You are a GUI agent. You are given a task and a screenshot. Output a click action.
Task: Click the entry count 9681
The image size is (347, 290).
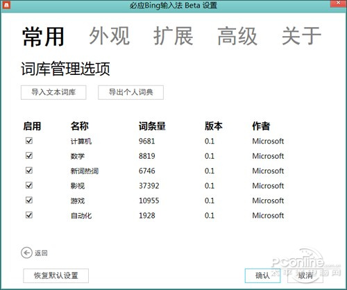point(147,141)
